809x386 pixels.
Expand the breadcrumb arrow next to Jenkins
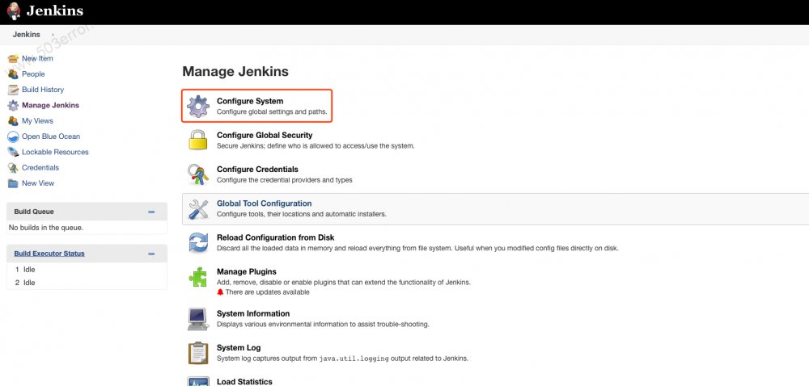[53, 35]
